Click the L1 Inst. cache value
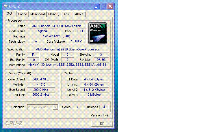208x132 pixels. 94,84
